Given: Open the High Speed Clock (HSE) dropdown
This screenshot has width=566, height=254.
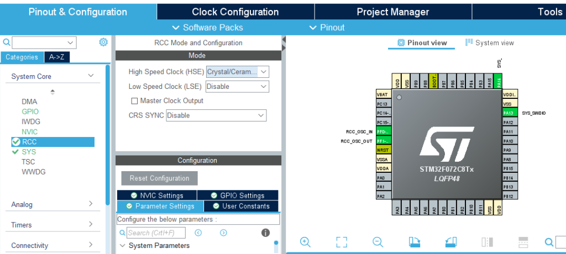Looking at the screenshot, I should [238, 72].
